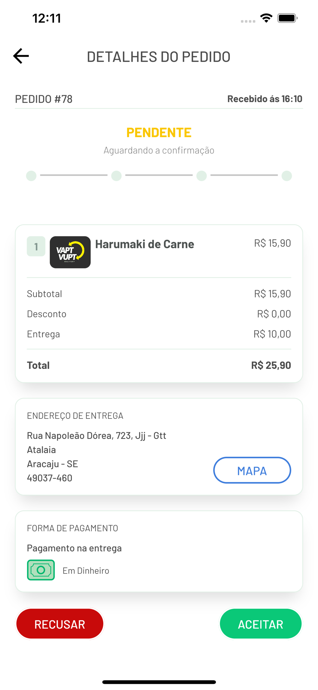Tap the Rua Napoleão Dórea address line
Image resolution: width=318 pixels, height=690 pixels.
(96, 436)
